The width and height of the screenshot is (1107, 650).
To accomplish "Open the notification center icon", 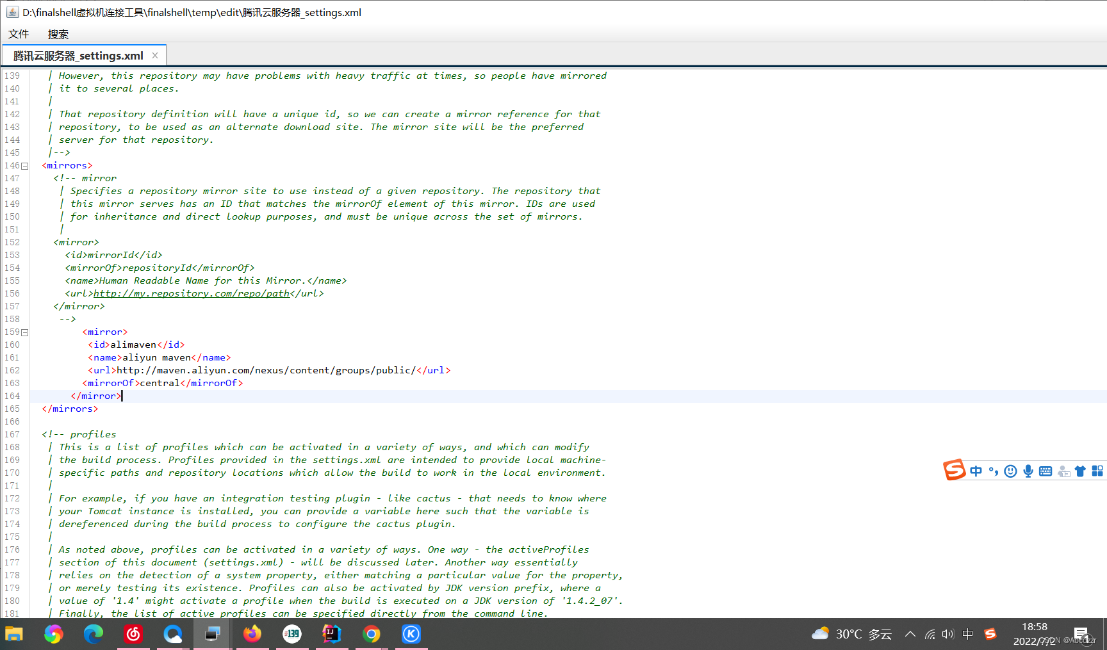I will point(1081,634).
